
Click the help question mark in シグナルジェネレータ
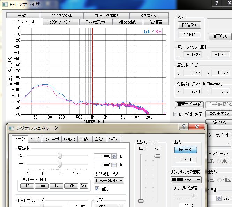(x=184, y=127)
